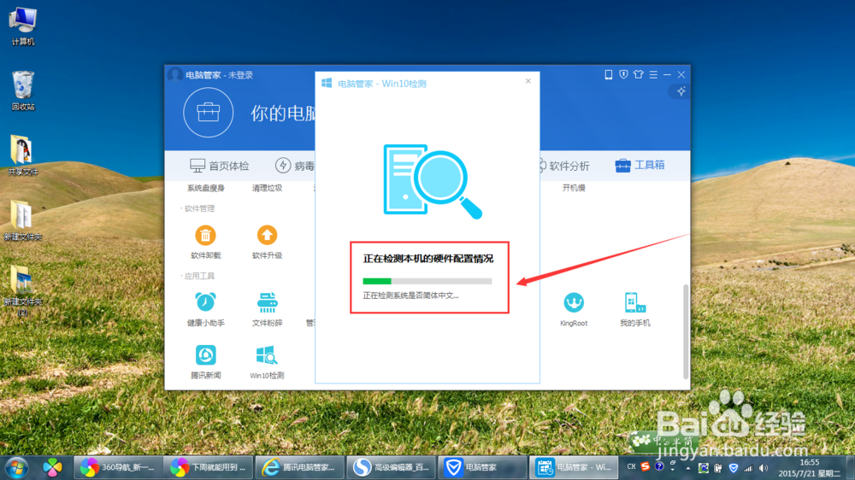Open the 我的手机 tool icon
The height and width of the screenshot is (480, 855).
(634, 302)
